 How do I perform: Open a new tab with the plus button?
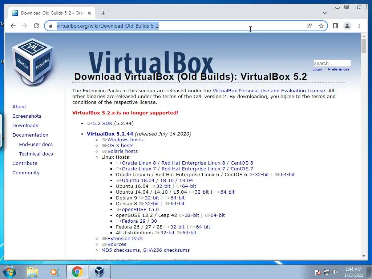pyautogui.click(x=103, y=13)
